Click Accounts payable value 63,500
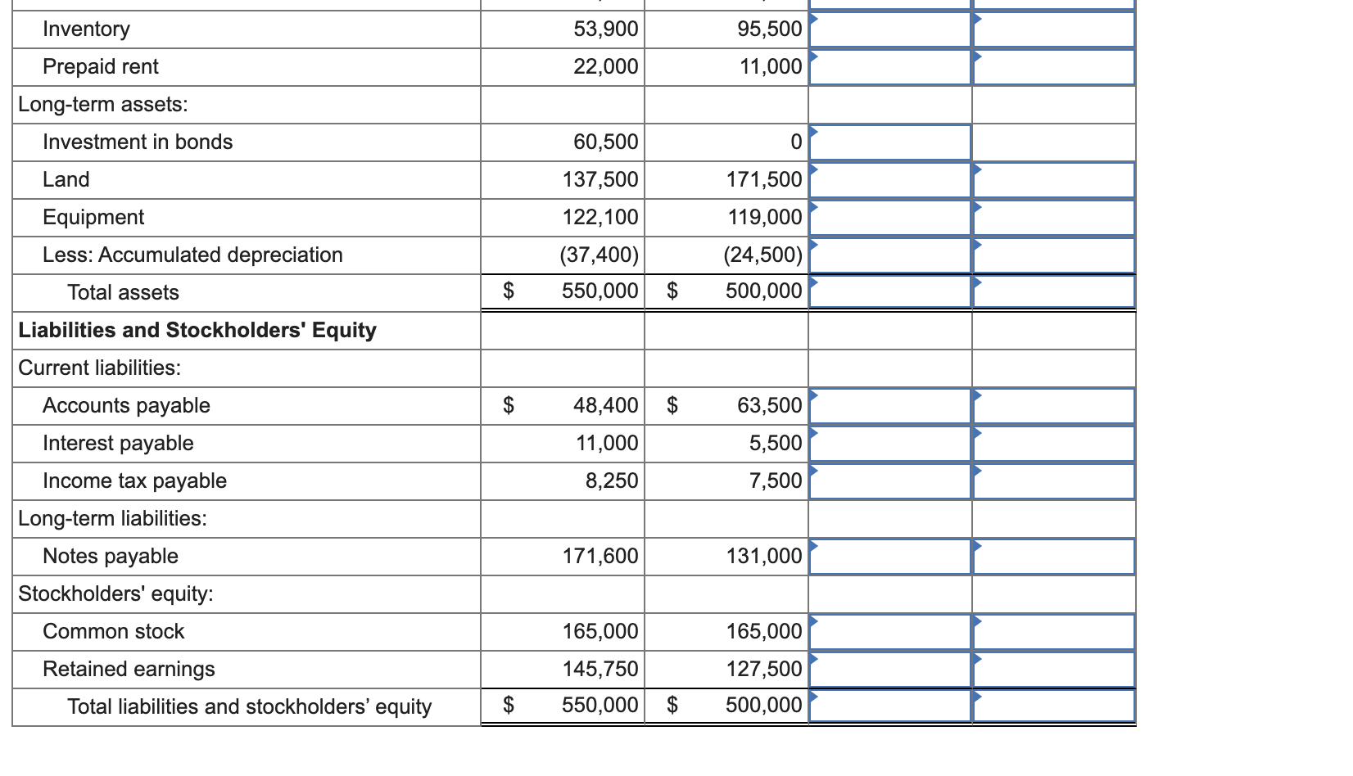Image resolution: width=1353 pixels, height=776 pixels. point(770,406)
